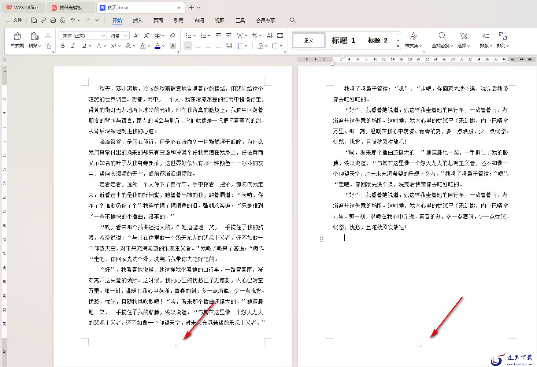Toggle Strikethrough formatting
Viewport: 537px width, 367px height.
pos(99,46)
